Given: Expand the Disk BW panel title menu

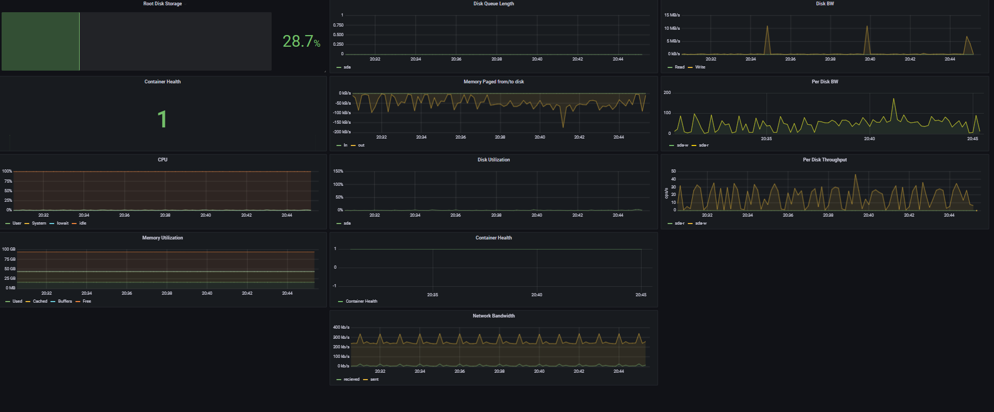Looking at the screenshot, I should click(824, 4).
